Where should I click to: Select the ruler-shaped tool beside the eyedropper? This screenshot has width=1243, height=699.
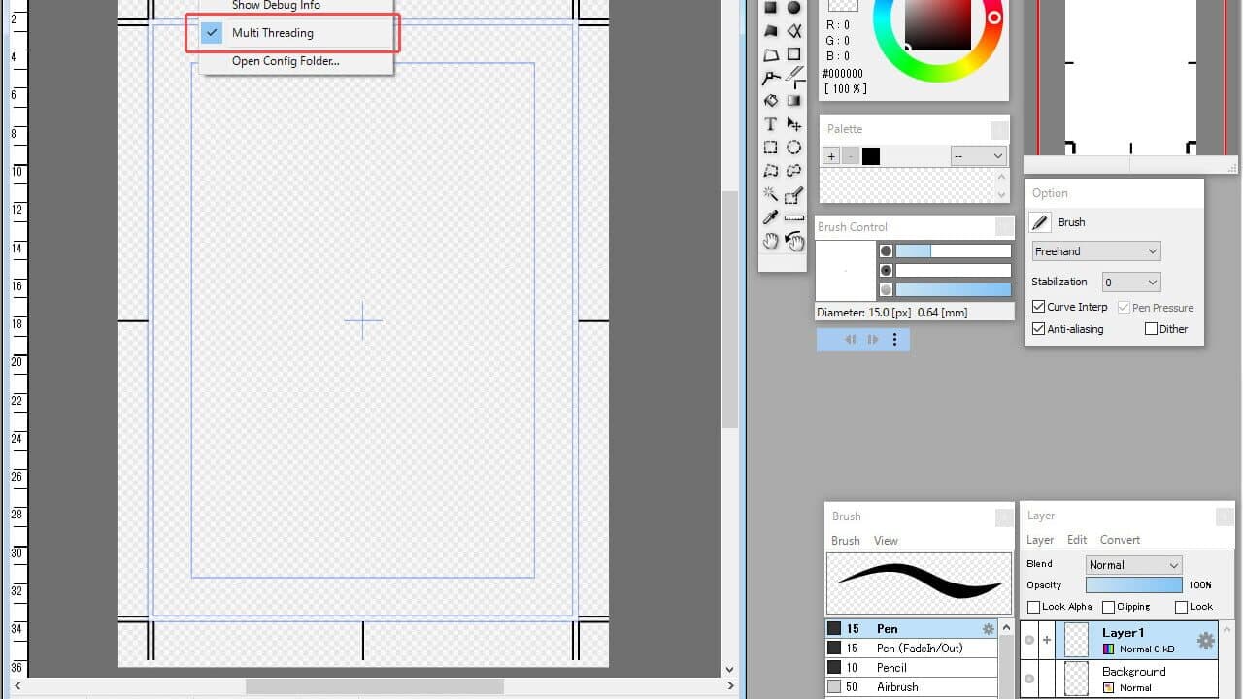(794, 217)
